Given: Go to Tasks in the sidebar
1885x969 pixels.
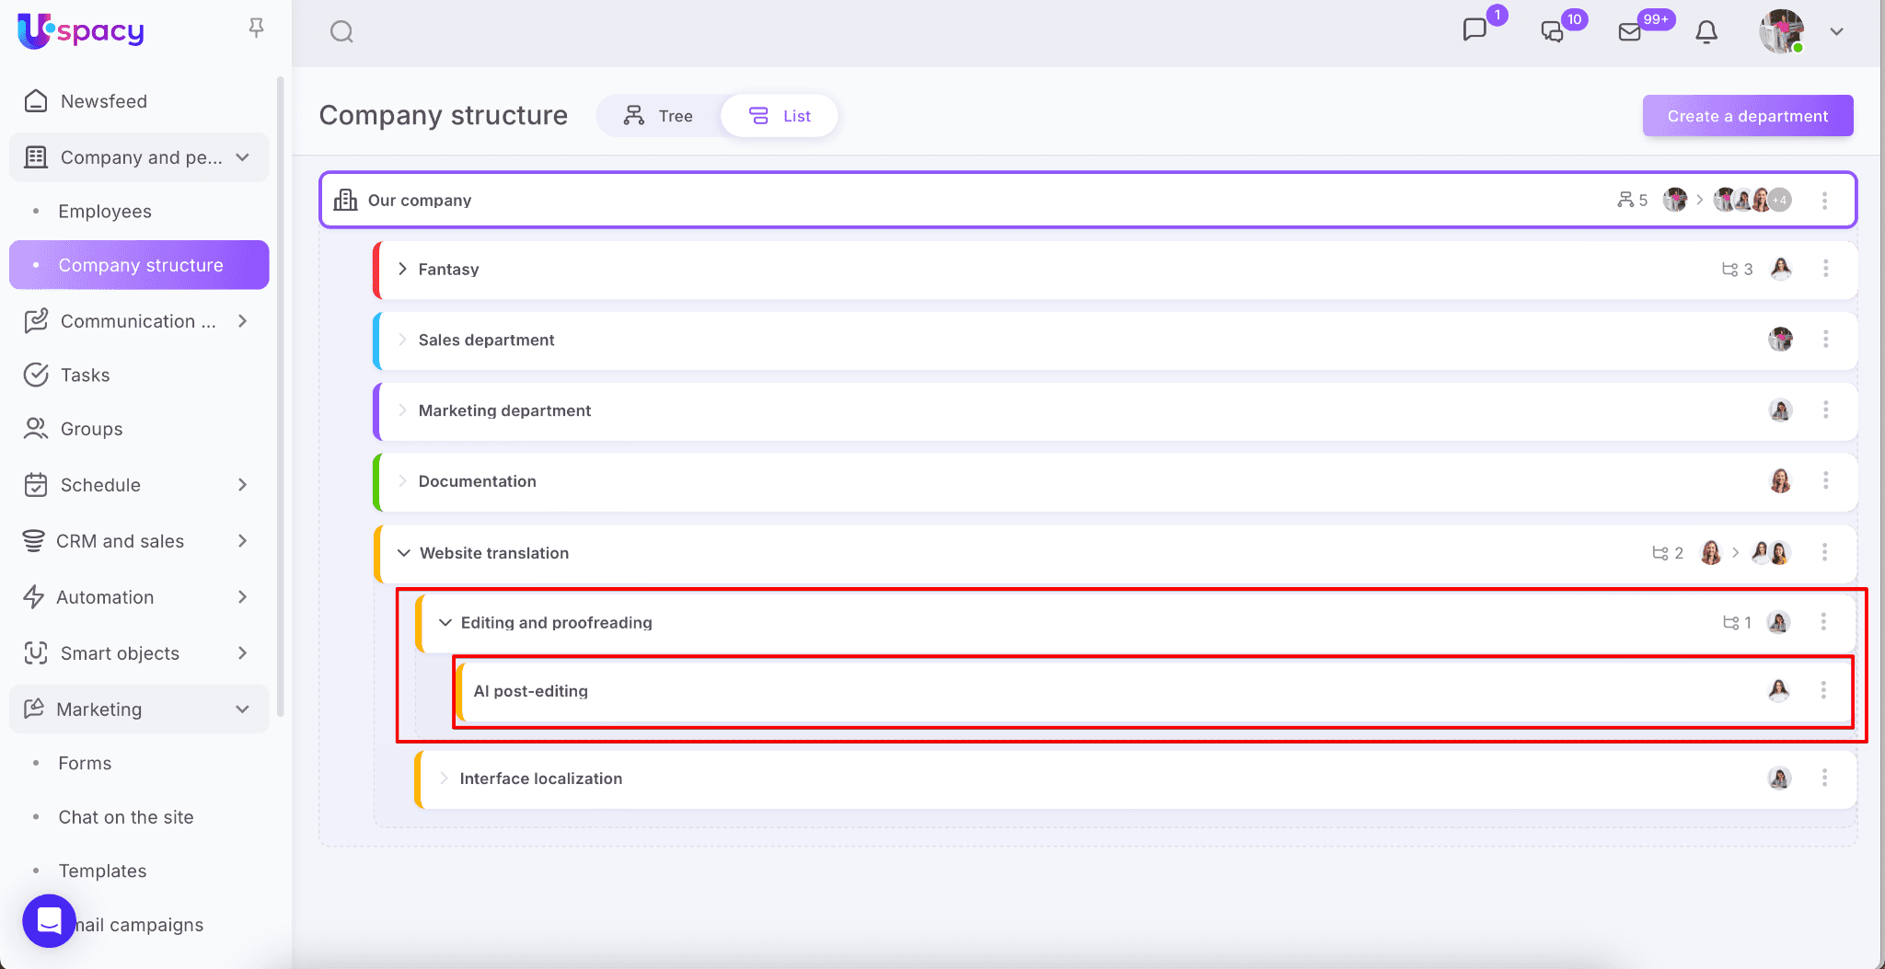Looking at the screenshot, I should (x=85, y=375).
